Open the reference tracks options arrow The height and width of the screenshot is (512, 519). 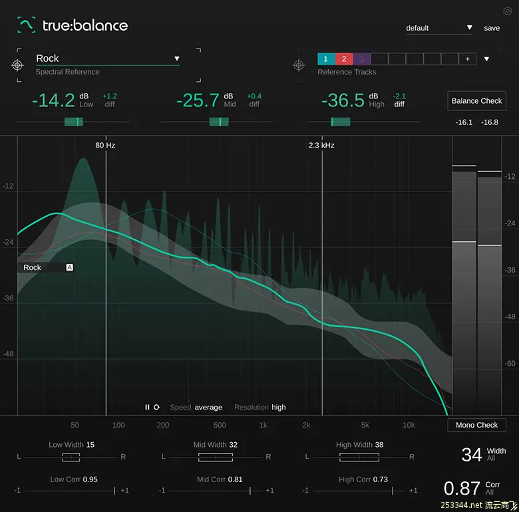click(486, 59)
